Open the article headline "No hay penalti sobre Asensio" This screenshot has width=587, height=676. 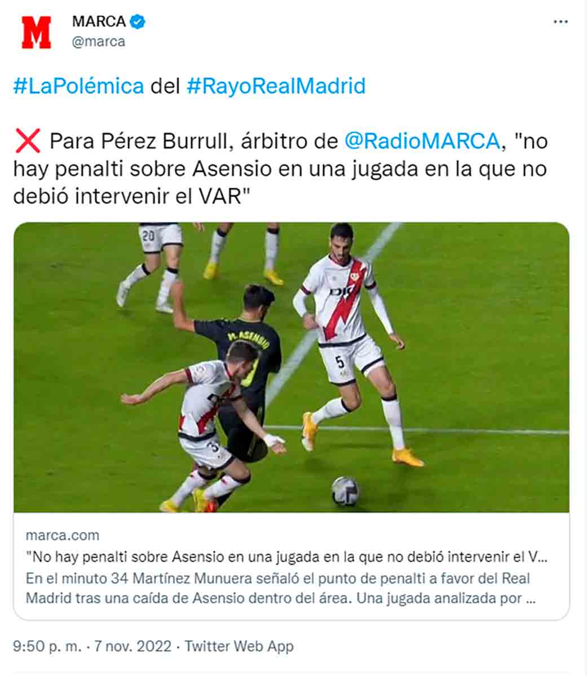(x=287, y=557)
